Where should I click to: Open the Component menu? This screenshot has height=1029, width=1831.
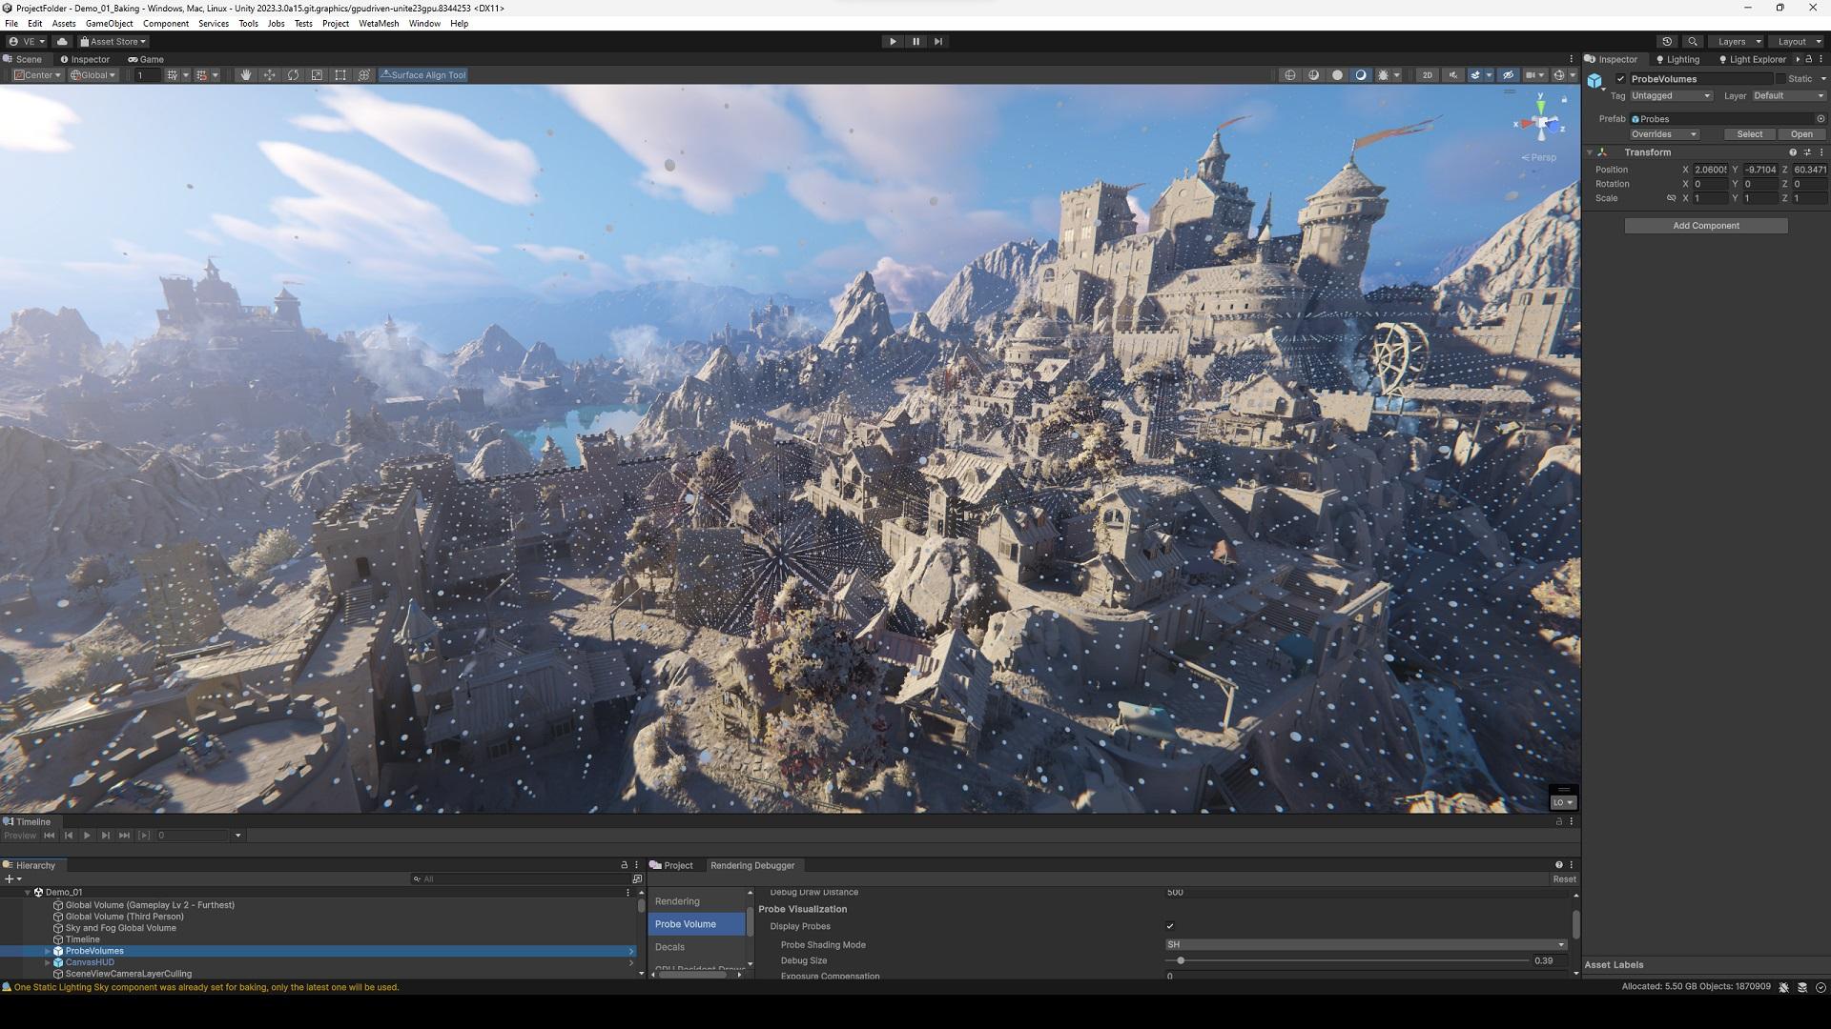166,24
